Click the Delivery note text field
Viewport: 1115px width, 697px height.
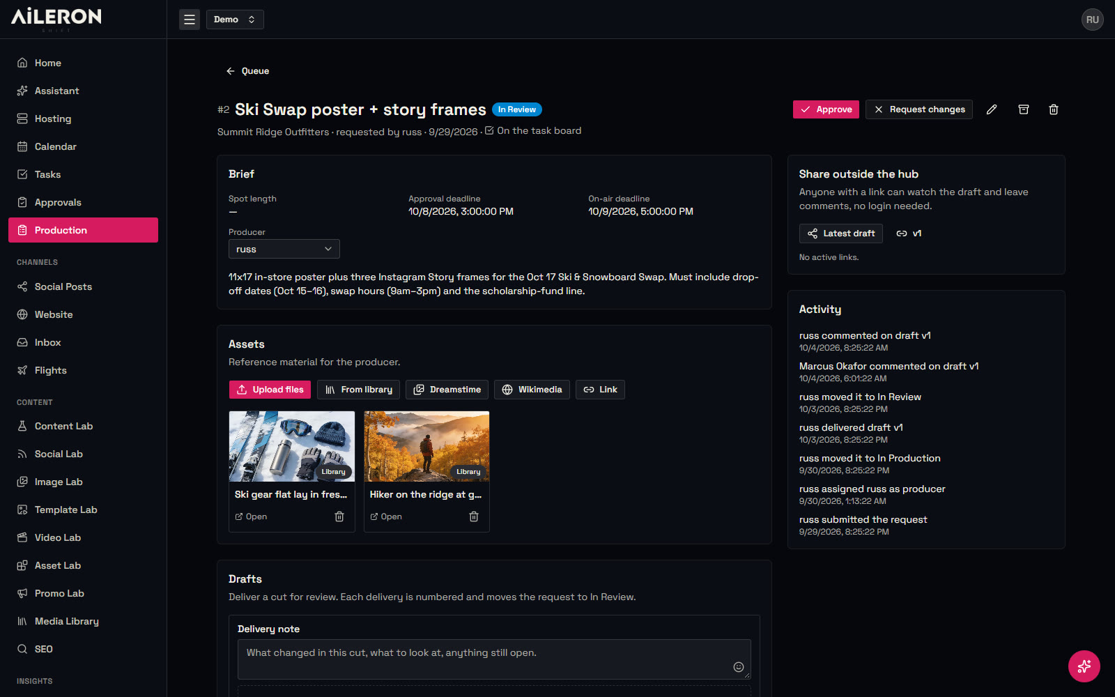pos(494,659)
